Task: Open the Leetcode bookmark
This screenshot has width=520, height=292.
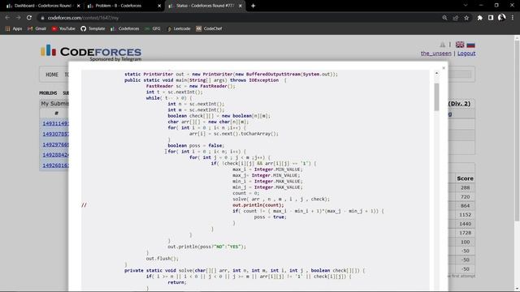Action: pos(179,29)
